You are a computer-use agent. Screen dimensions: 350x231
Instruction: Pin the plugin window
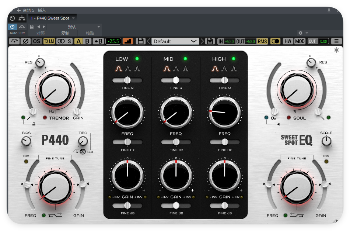coord(329,10)
